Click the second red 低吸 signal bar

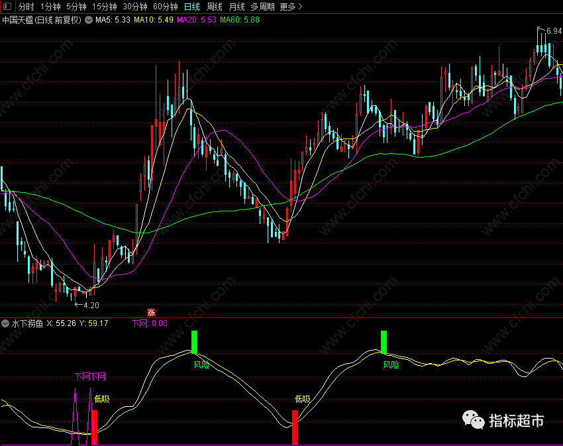pyautogui.click(x=295, y=427)
